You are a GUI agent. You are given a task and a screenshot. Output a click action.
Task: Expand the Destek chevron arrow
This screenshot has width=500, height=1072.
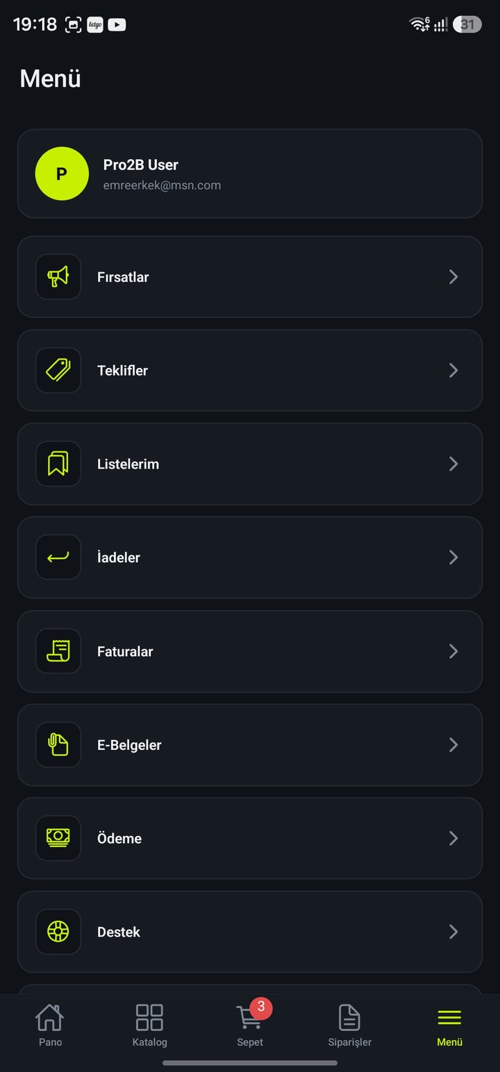tap(453, 932)
